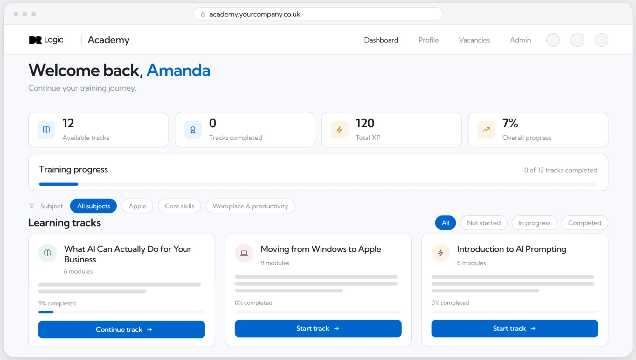Open the Dashboard nav item
Screen dimensions: 636x360
click(x=381, y=40)
